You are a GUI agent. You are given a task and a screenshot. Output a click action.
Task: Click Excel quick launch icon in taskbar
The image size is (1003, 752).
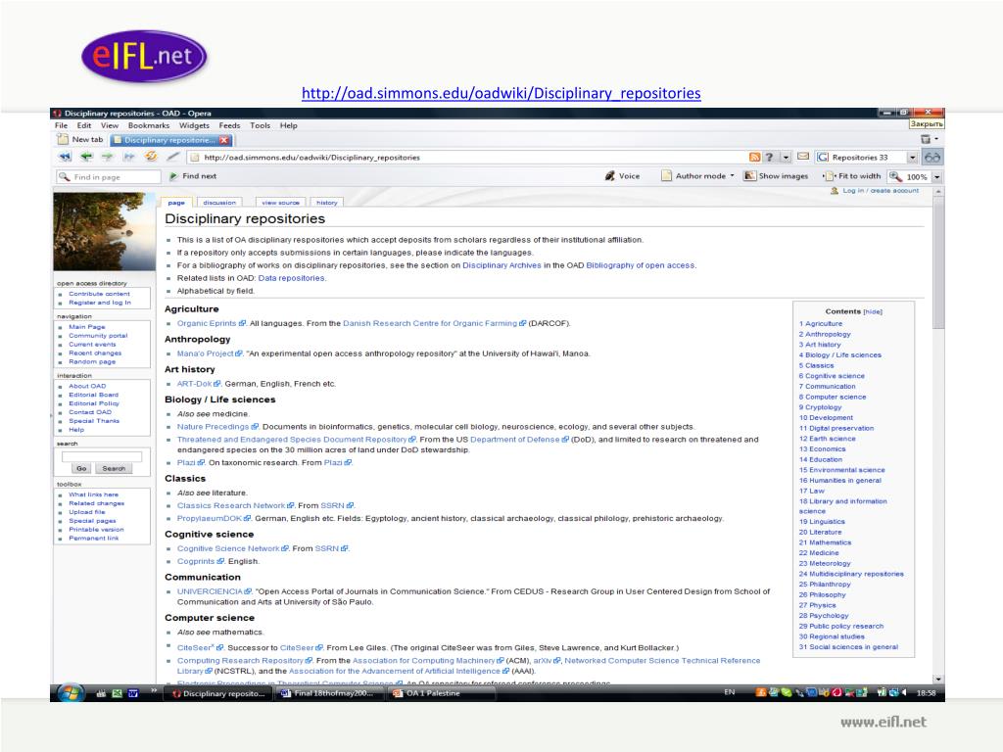(118, 693)
